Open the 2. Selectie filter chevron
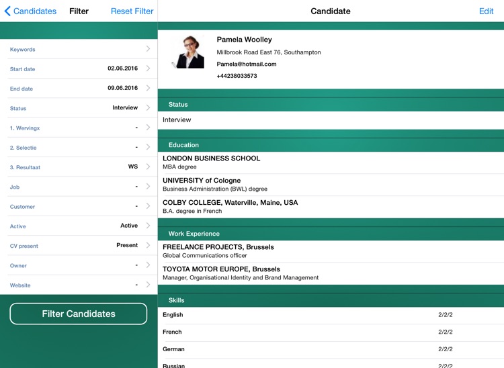 [148, 147]
